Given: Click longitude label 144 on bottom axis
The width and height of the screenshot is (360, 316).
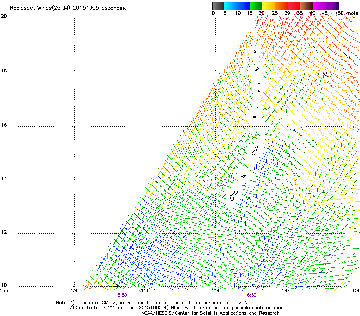Looking at the screenshot, I should click(215, 291).
